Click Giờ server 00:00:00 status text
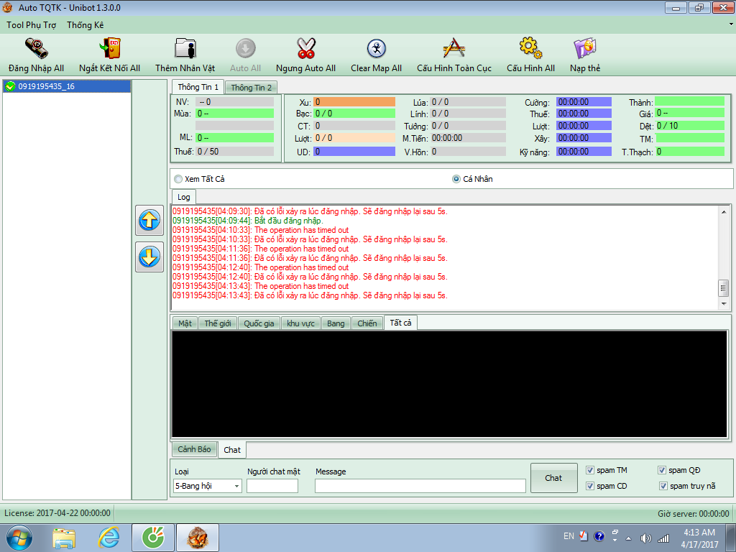This screenshot has width=736, height=552. 694,513
